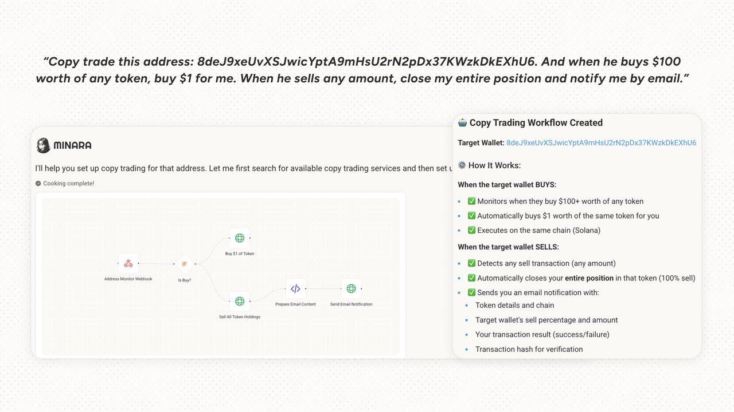Viewport: 734px width, 412px height.
Task: Select the IF "Is Buy?" condition node
Action: point(184,264)
